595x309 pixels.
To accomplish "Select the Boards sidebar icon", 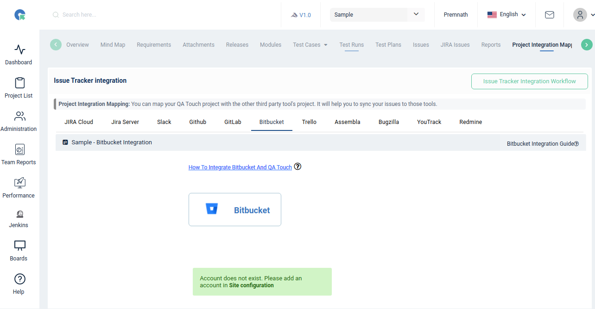I will click(x=19, y=250).
